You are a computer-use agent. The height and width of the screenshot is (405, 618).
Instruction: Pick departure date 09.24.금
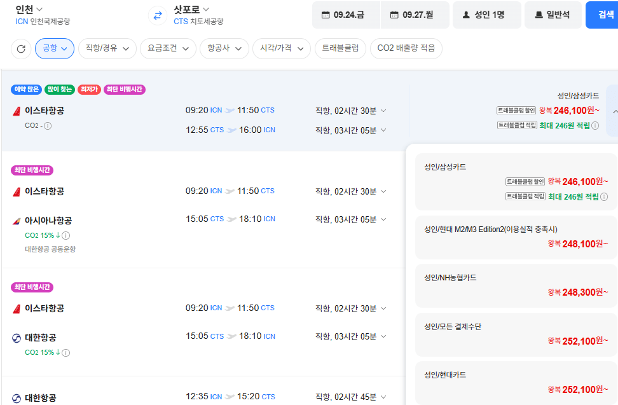point(347,15)
